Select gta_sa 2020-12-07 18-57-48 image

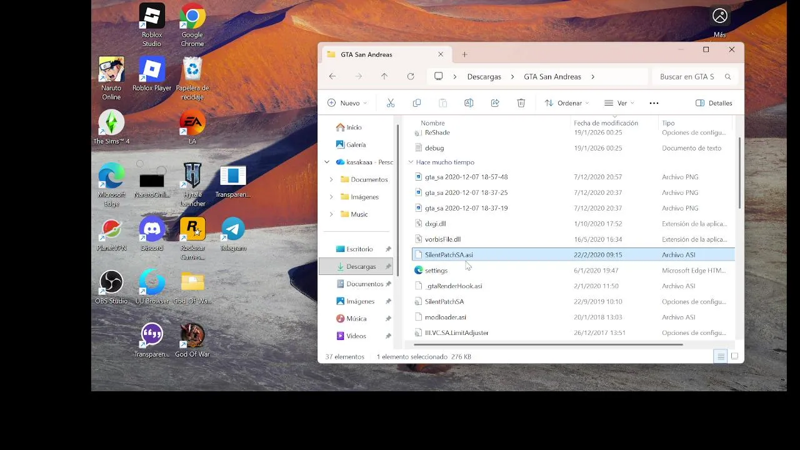(x=573, y=177)
